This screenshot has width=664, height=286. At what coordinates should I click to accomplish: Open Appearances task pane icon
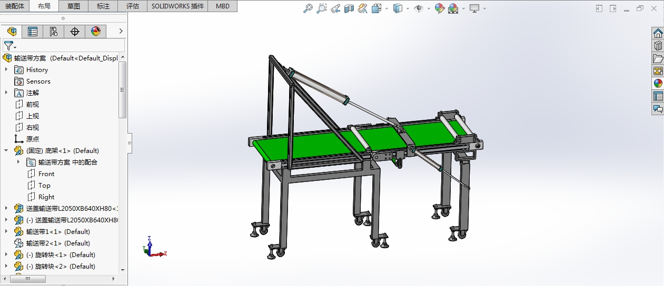tap(658, 84)
